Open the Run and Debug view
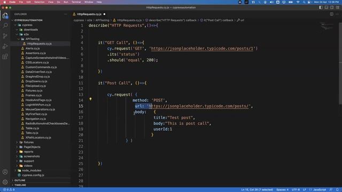 click(5, 46)
